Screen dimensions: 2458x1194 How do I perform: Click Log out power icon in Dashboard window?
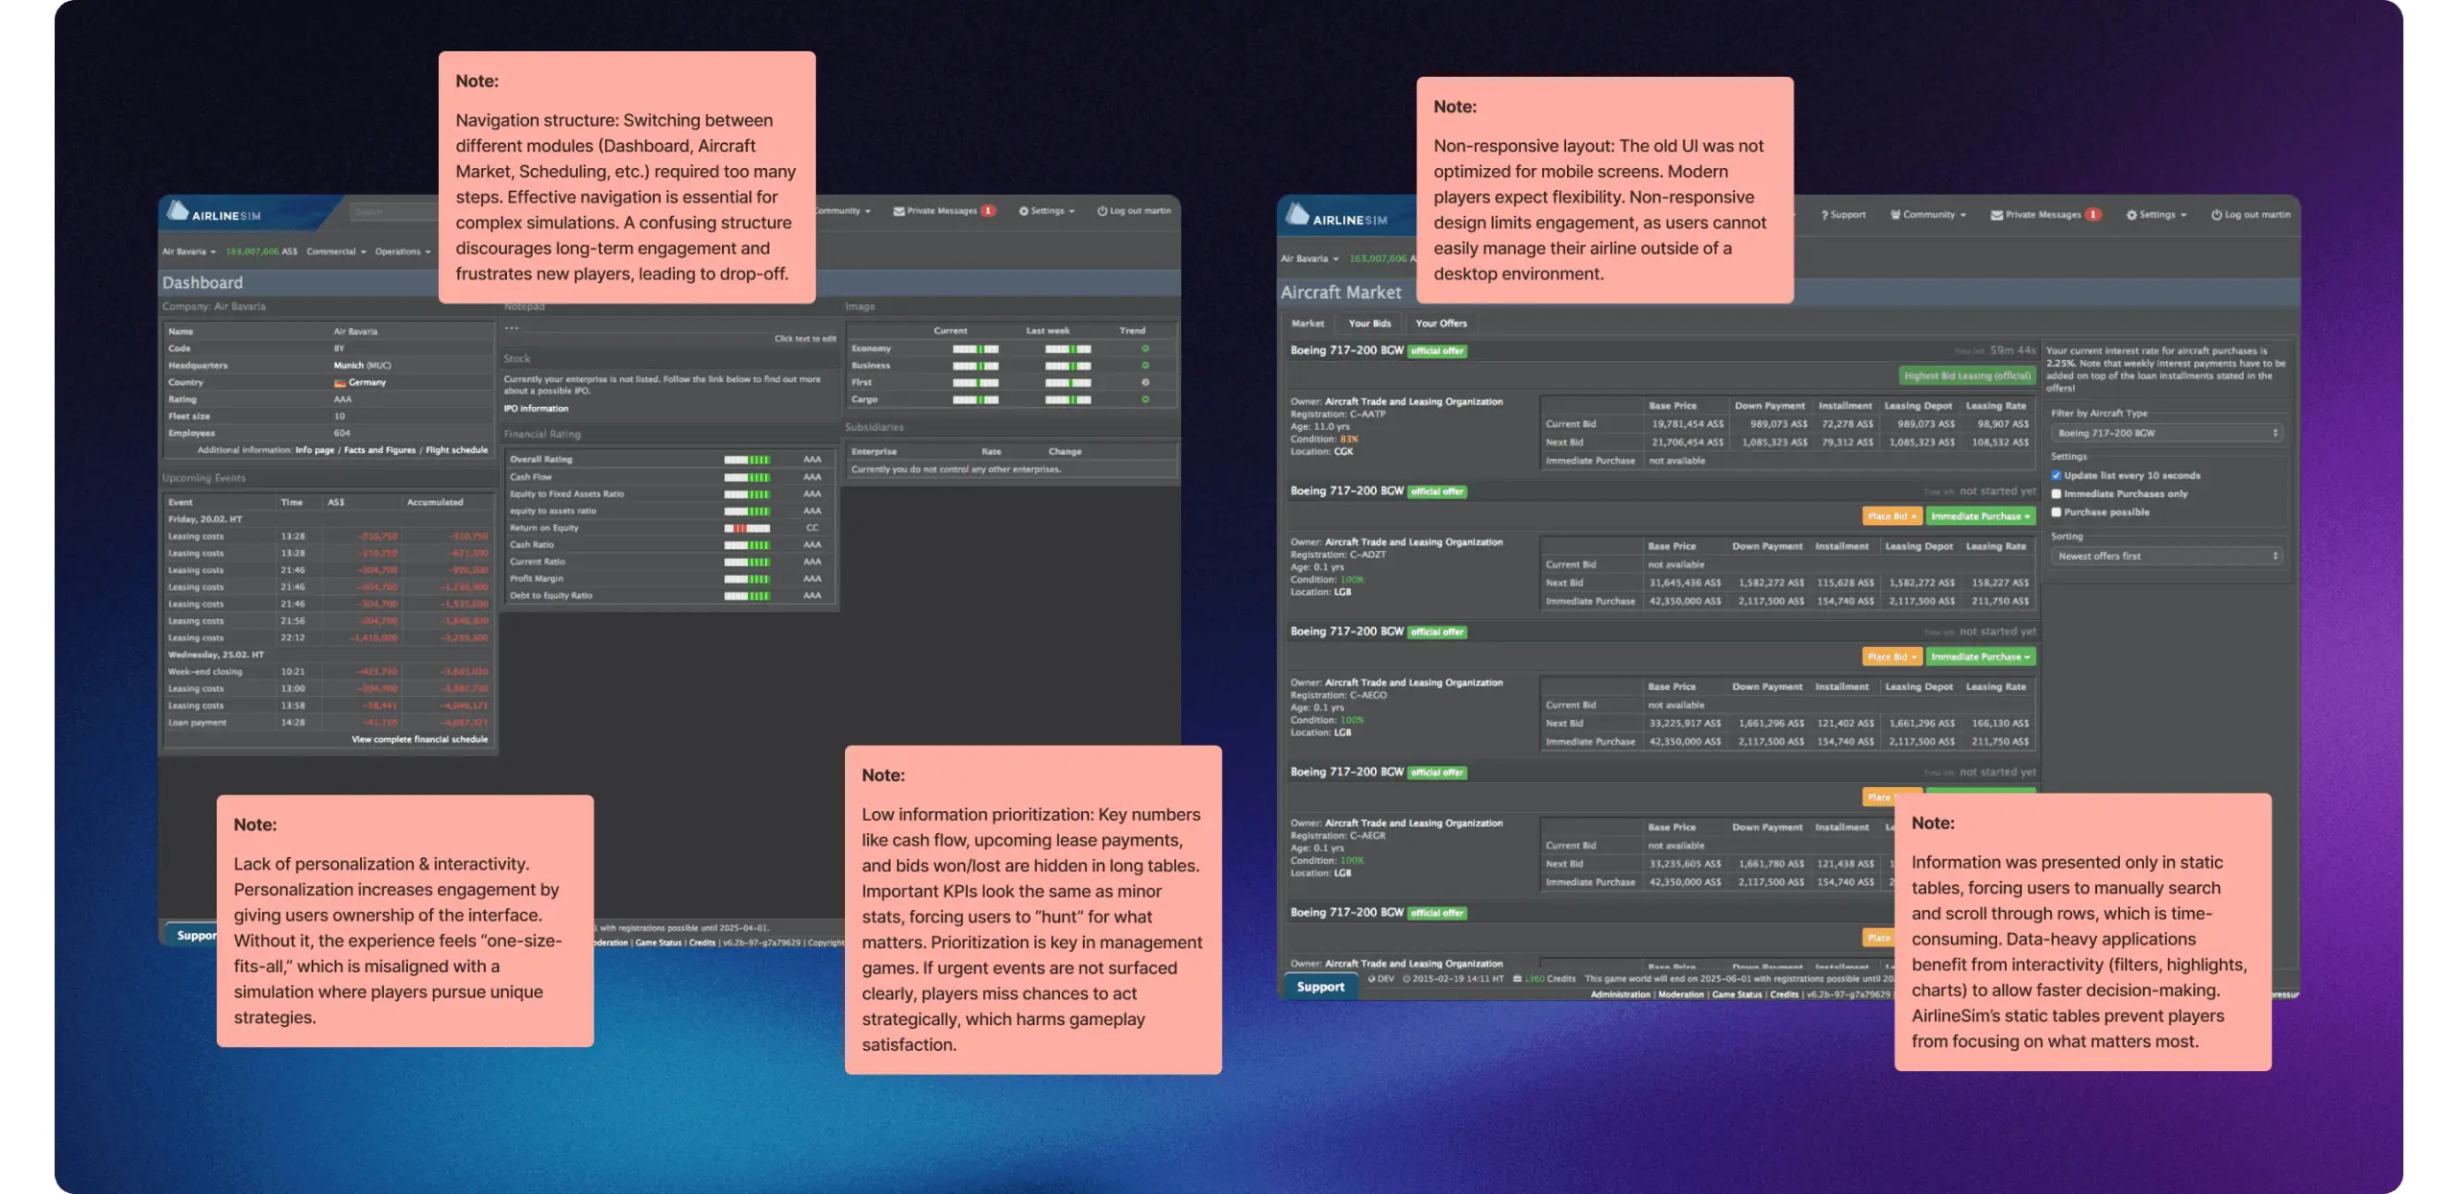(1102, 211)
